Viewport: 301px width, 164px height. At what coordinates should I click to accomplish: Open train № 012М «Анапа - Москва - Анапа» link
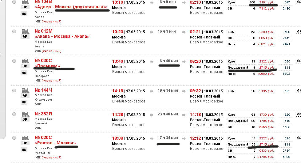[x=62, y=34]
